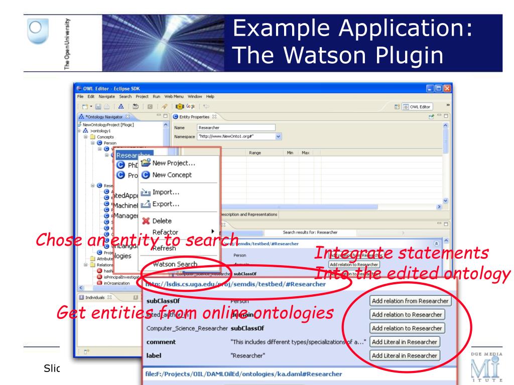Choose Watson Search from the context menu

(x=175, y=264)
